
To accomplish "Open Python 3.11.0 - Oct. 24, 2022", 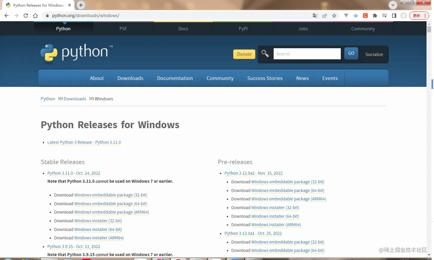I will tap(74, 173).
